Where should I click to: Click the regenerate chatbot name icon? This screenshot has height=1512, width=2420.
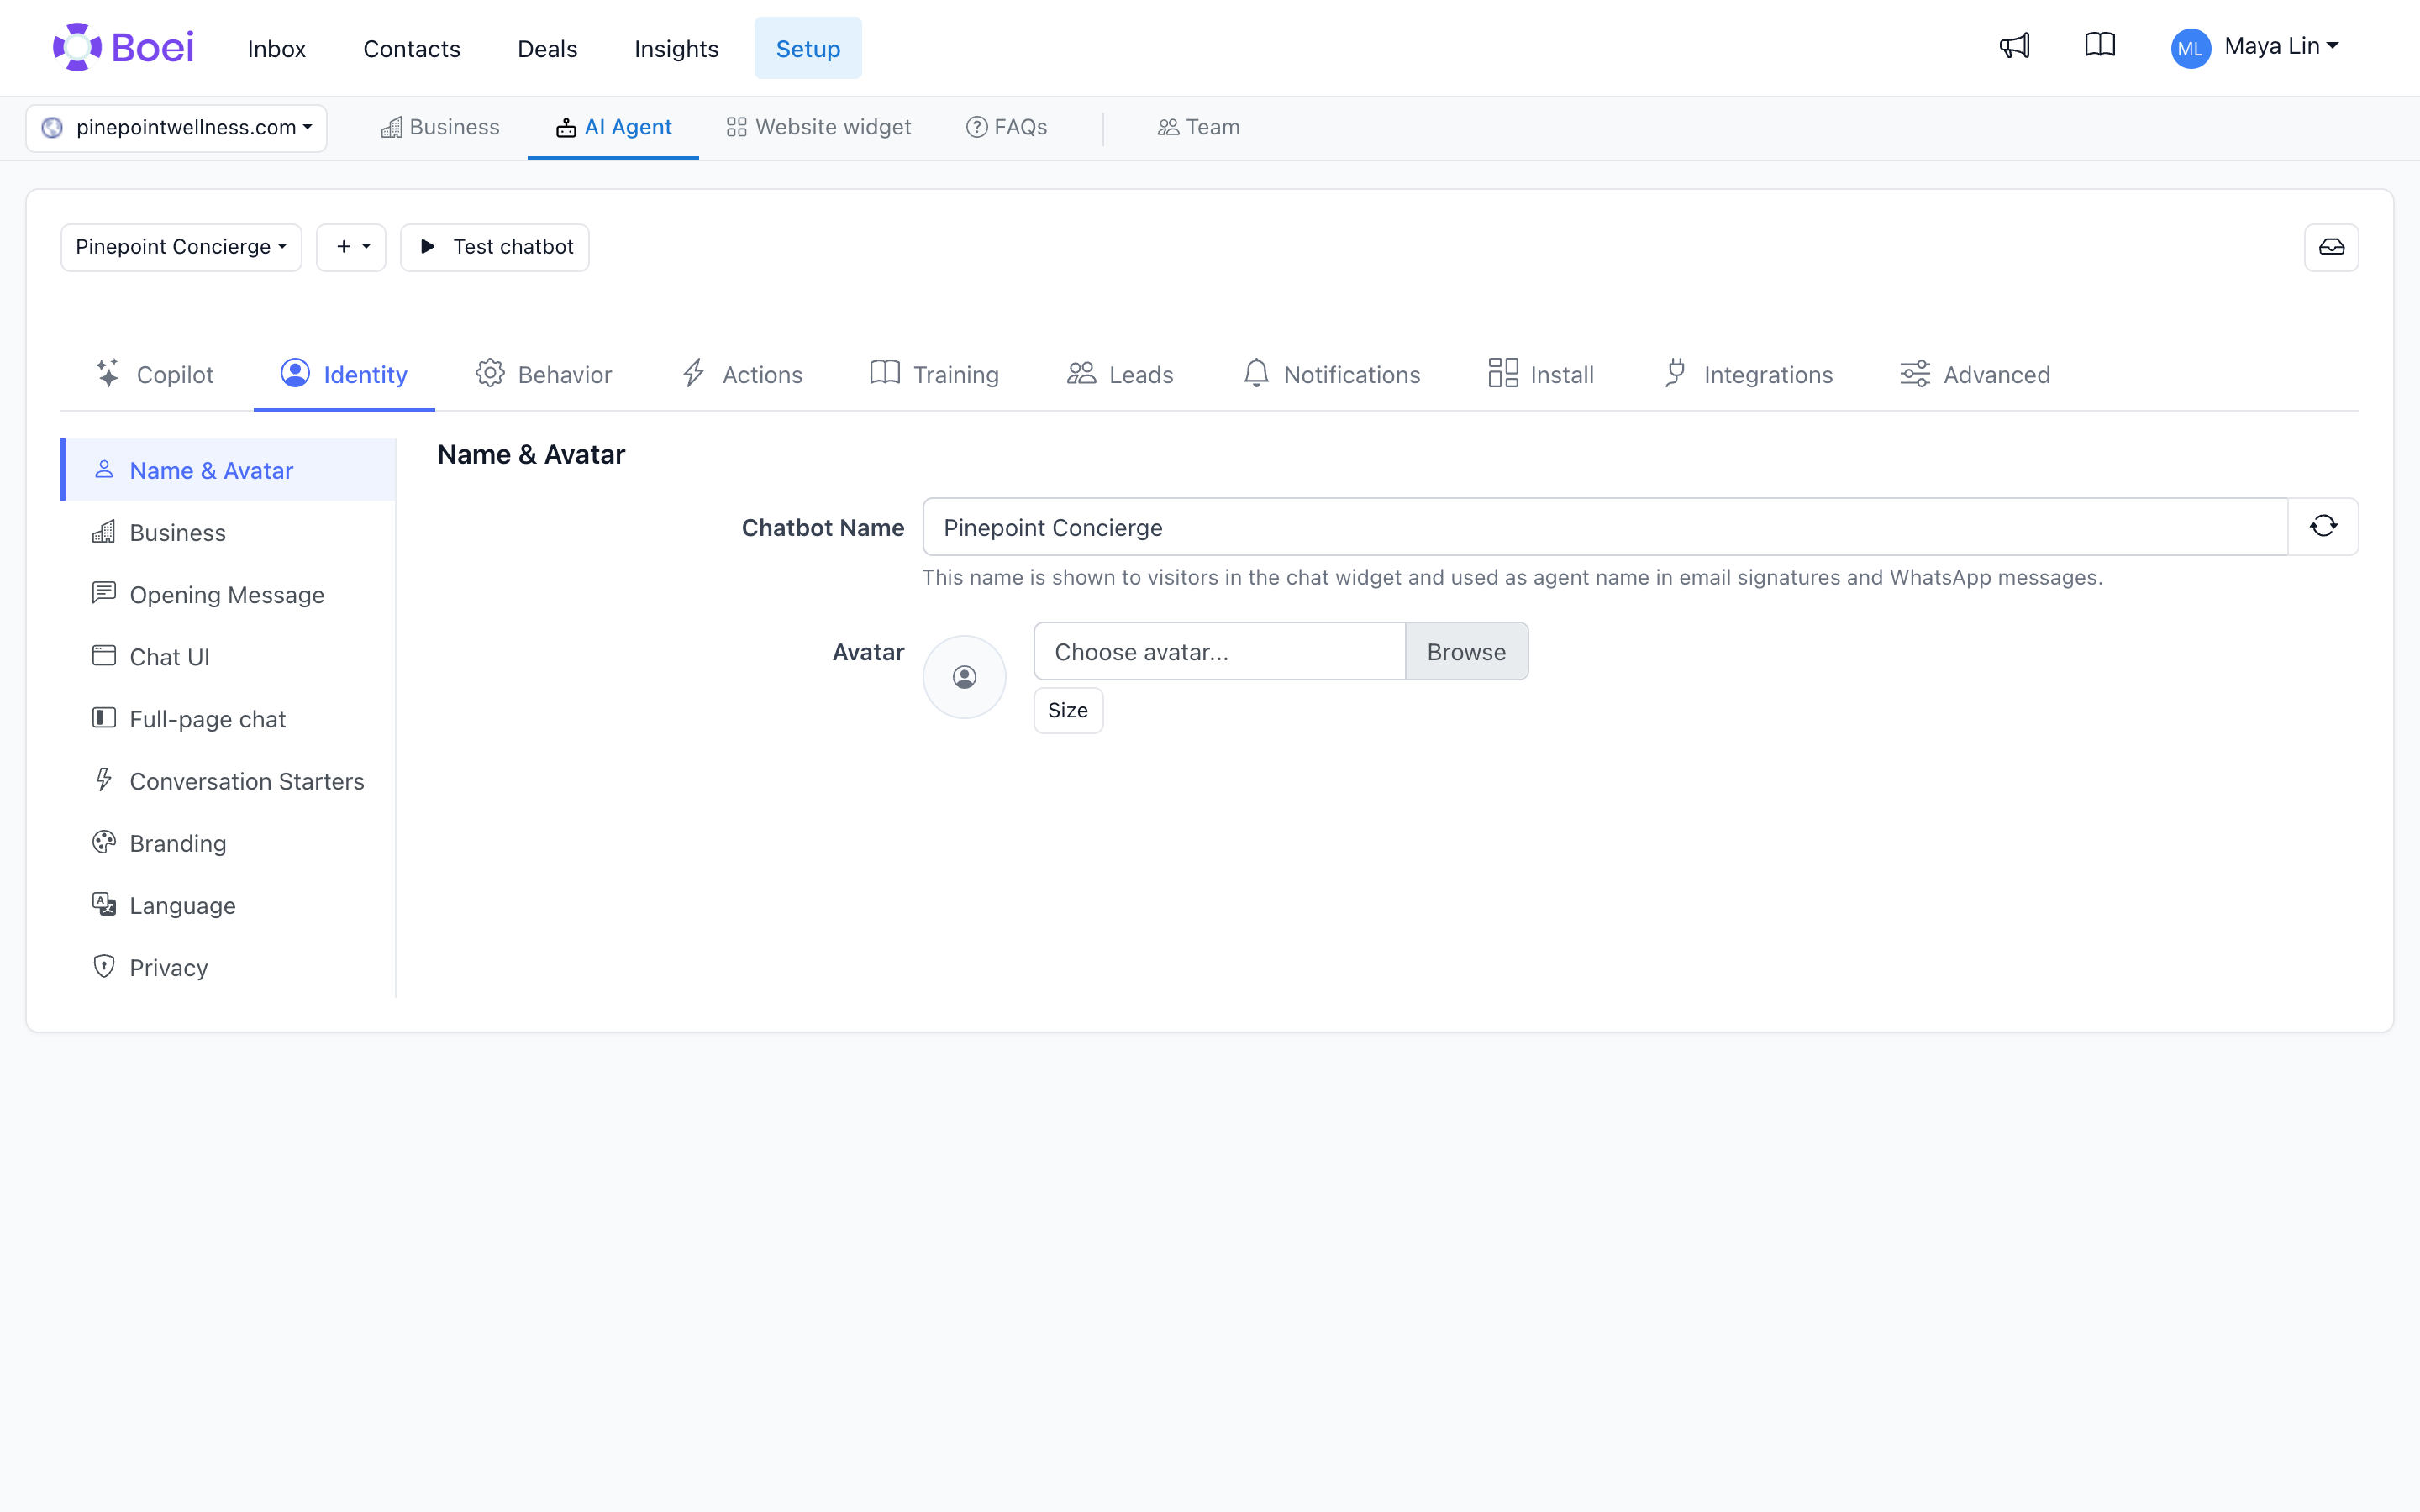2323,526
